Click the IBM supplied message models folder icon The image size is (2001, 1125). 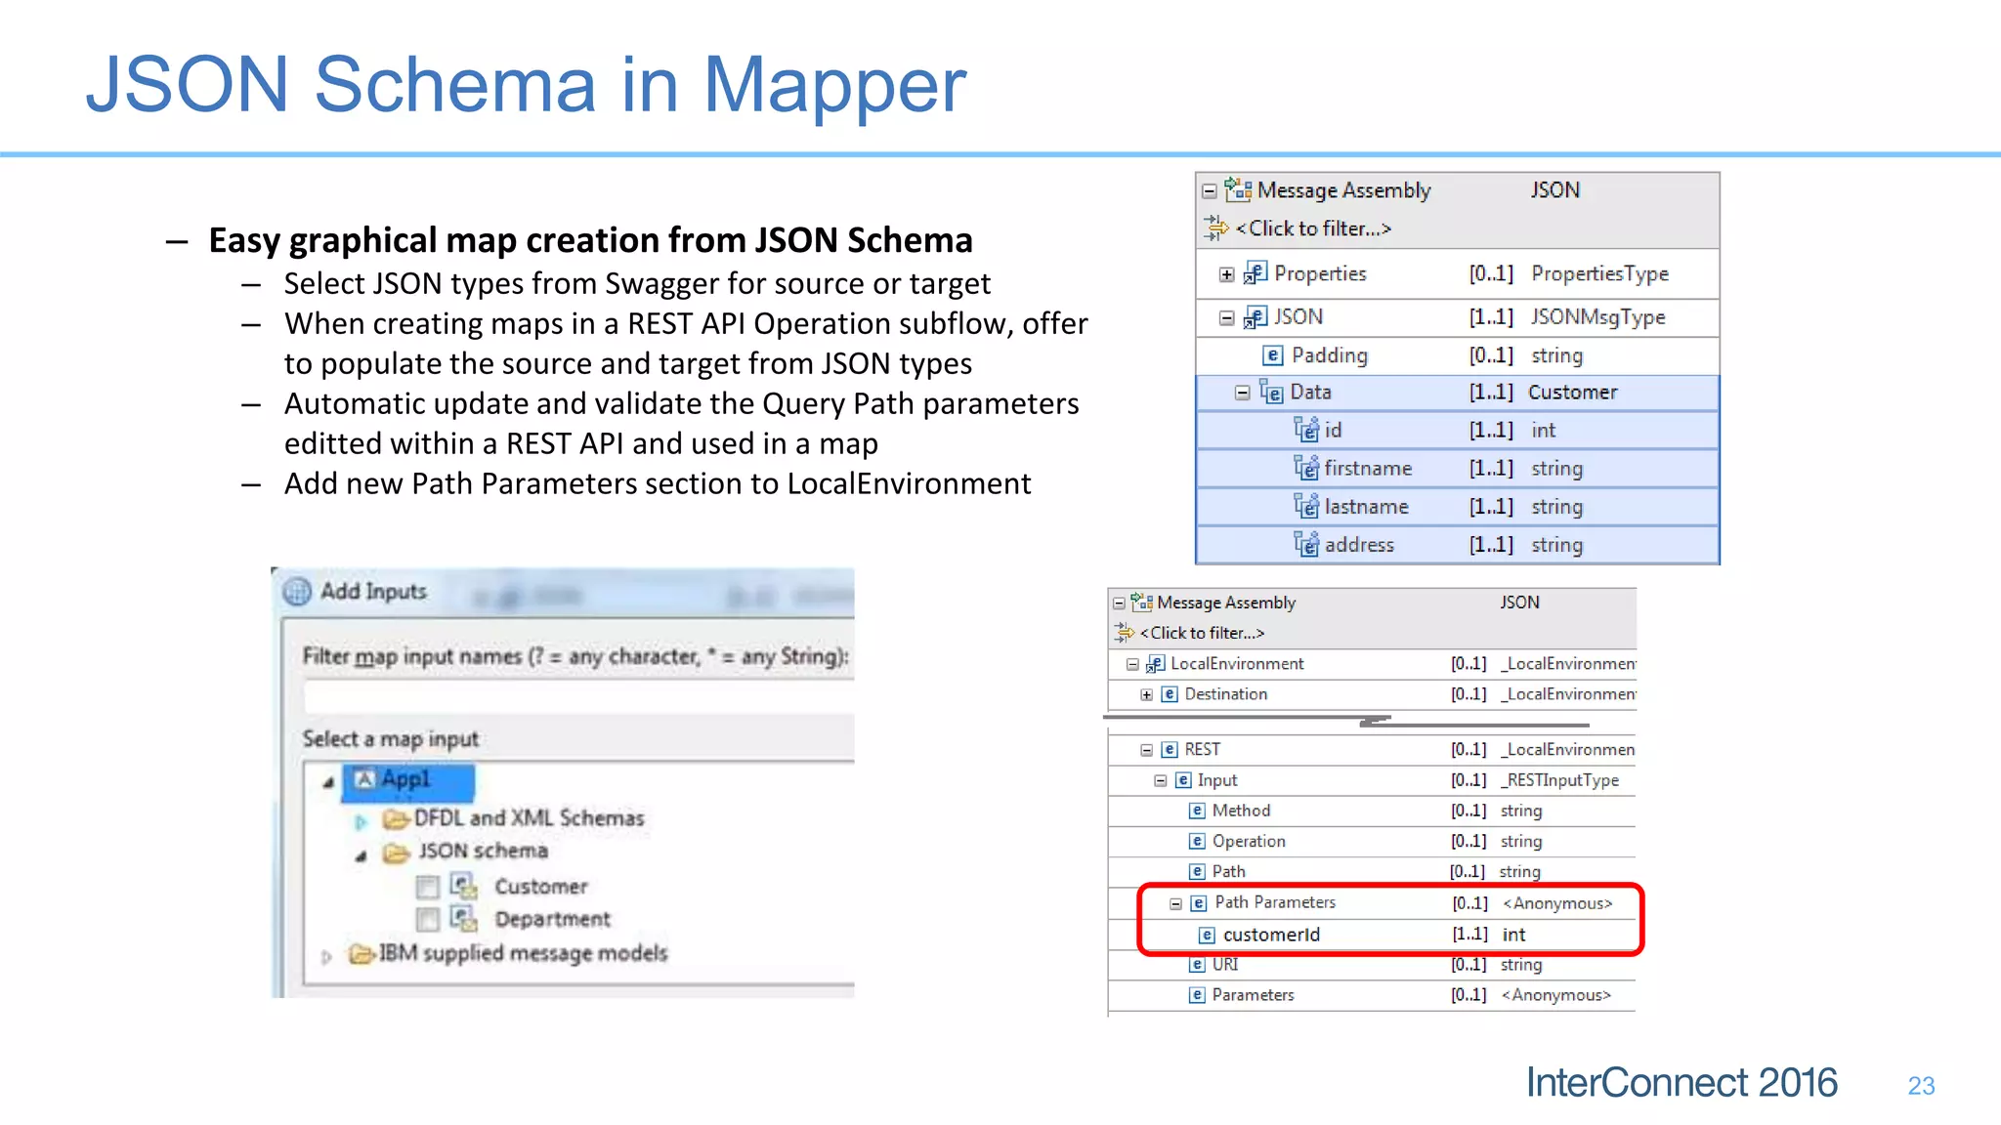362,953
